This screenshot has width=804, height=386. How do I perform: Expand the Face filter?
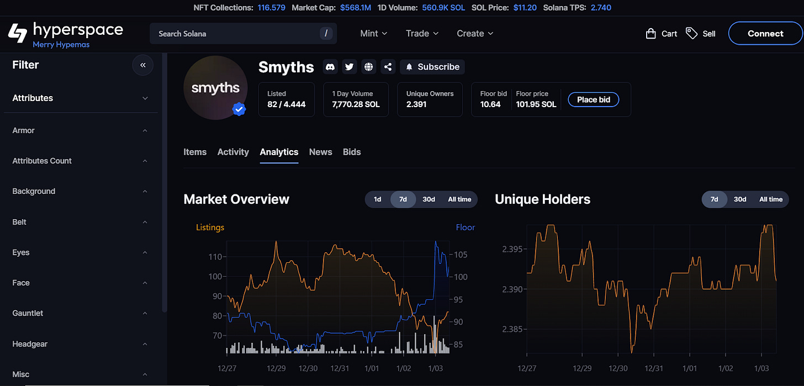click(81, 283)
